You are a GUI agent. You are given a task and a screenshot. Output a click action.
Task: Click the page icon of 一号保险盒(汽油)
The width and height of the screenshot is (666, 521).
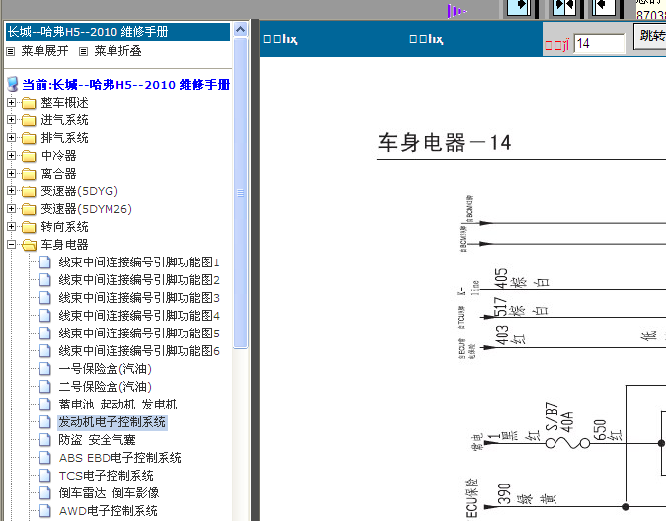tap(45, 369)
